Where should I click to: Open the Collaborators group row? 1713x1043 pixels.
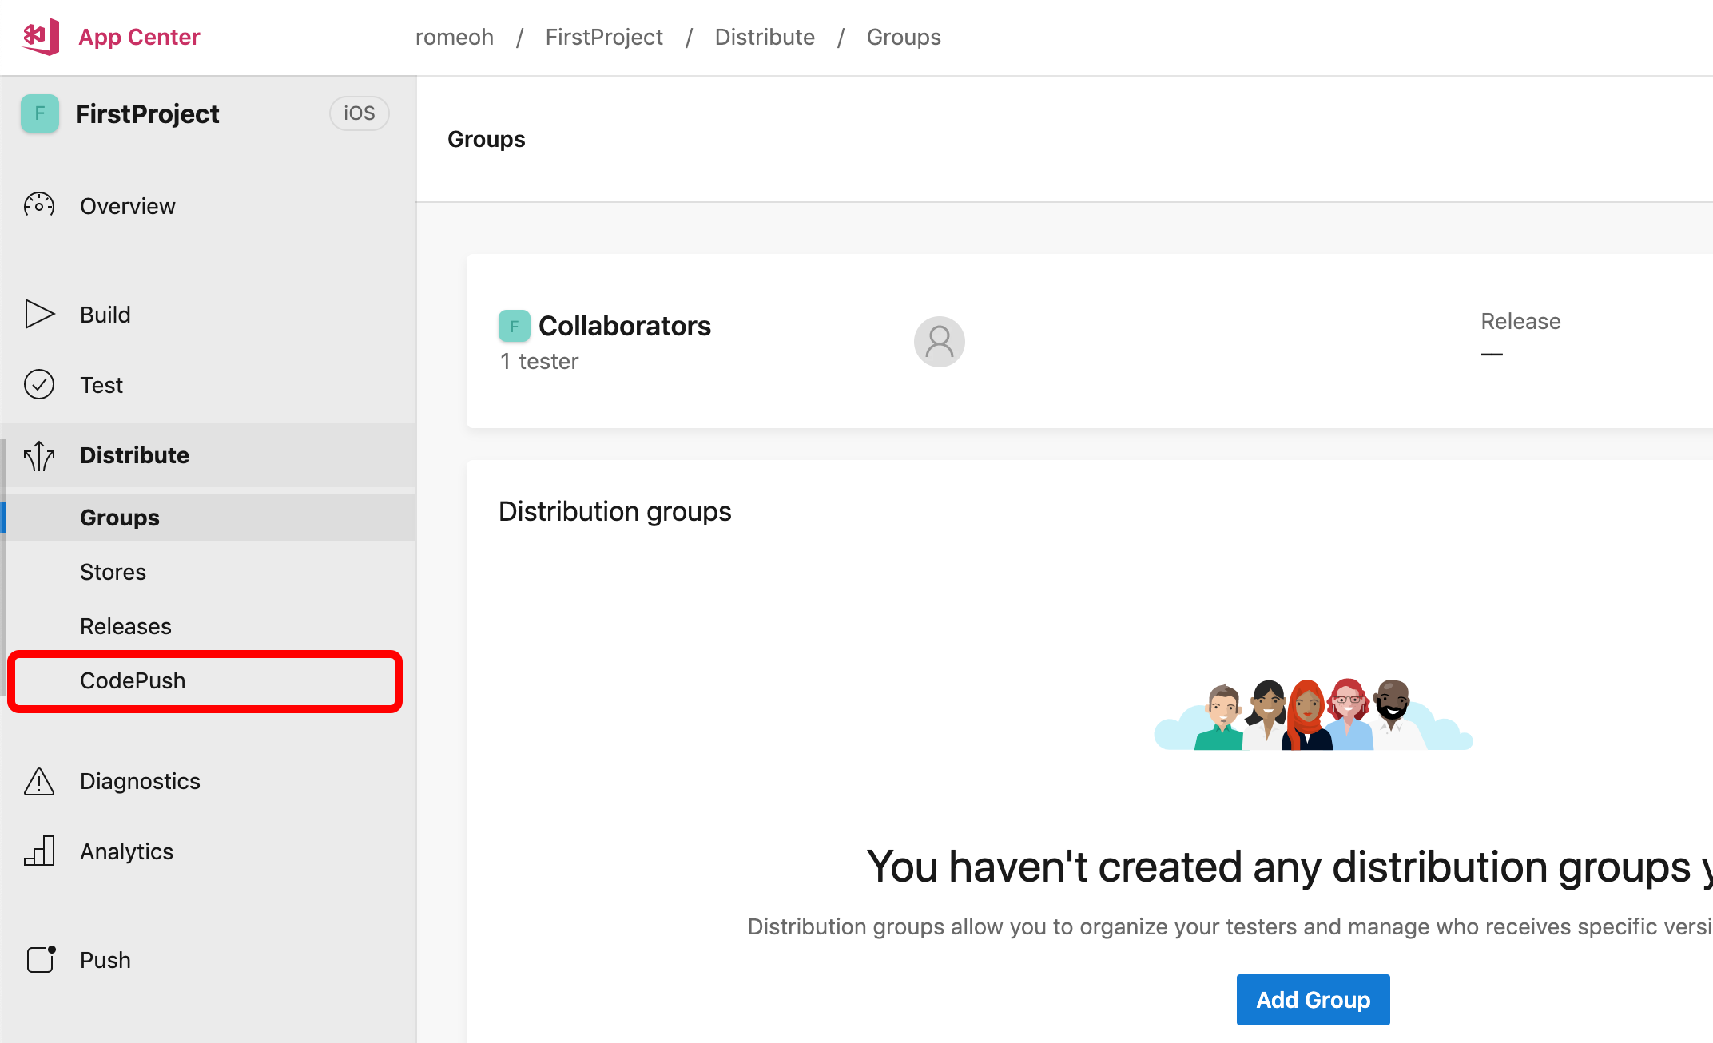[624, 326]
